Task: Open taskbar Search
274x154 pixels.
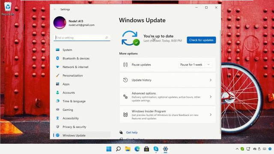Action: tap(118, 149)
